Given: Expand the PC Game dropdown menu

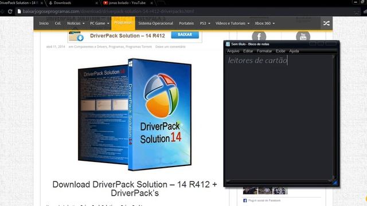Looking at the screenshot, I should (99, 23).
